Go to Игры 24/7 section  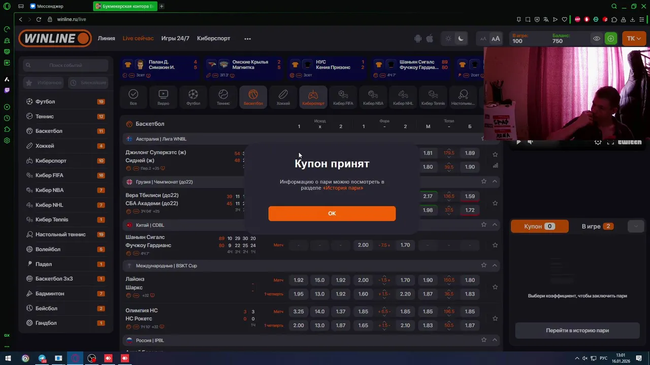(x=175, y=39)
